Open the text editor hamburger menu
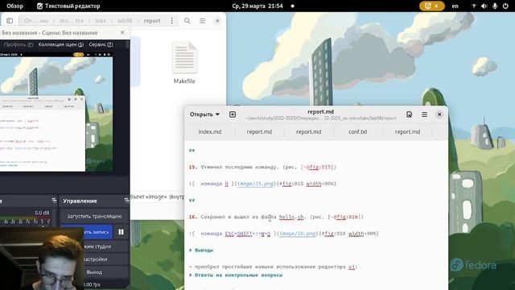The image size is (515, 290). [x=425, y=114]
